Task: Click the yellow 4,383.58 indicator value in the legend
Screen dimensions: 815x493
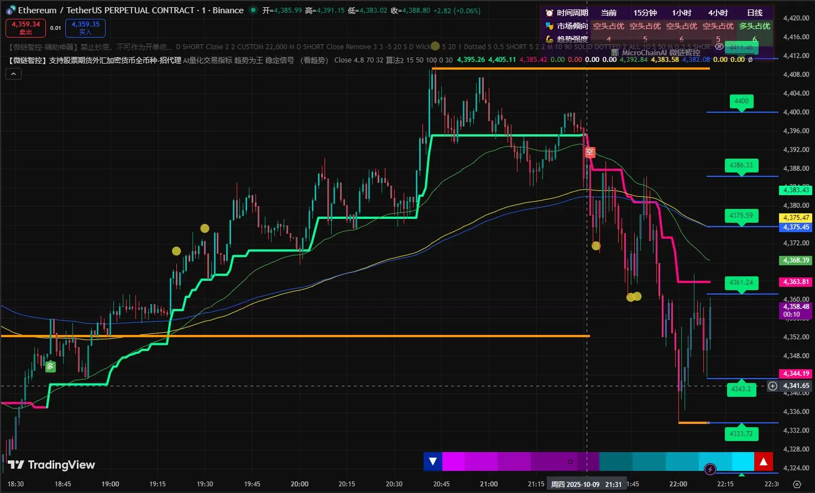Action: tap(665, 60)
